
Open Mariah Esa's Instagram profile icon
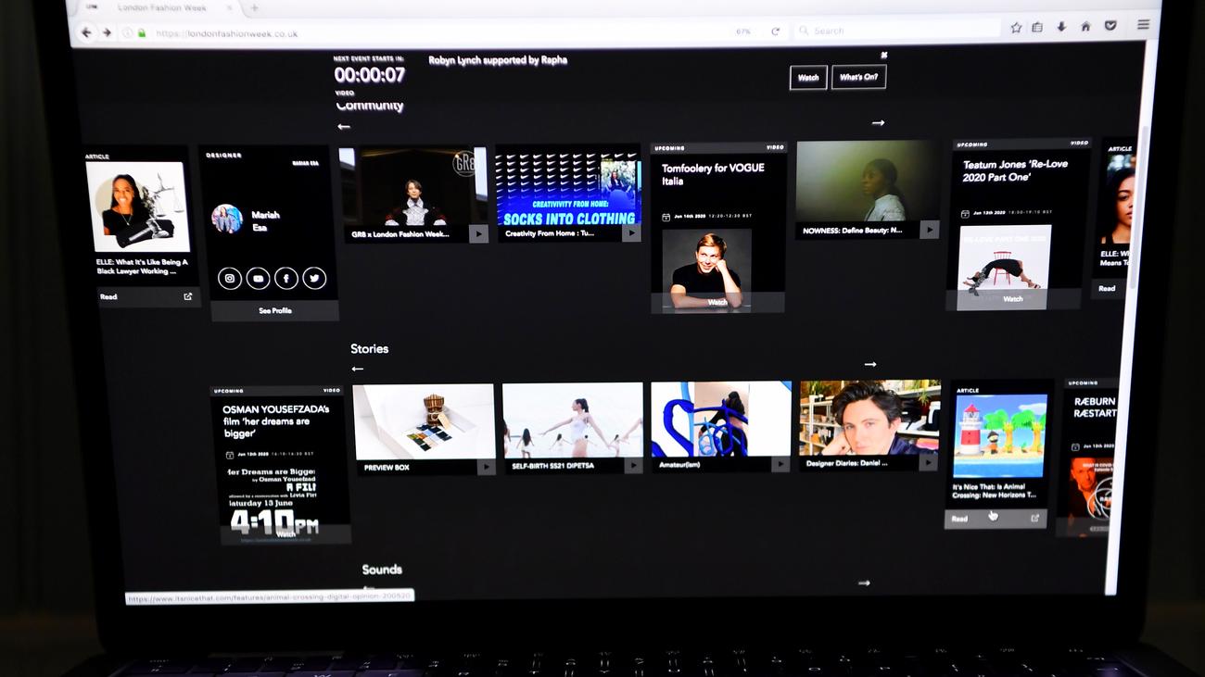click(x=230, y=278)
